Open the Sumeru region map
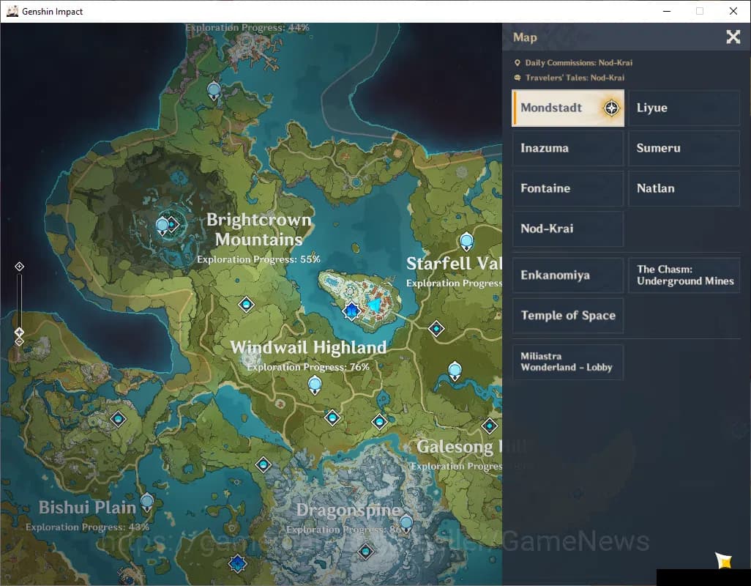 [684, 148]
